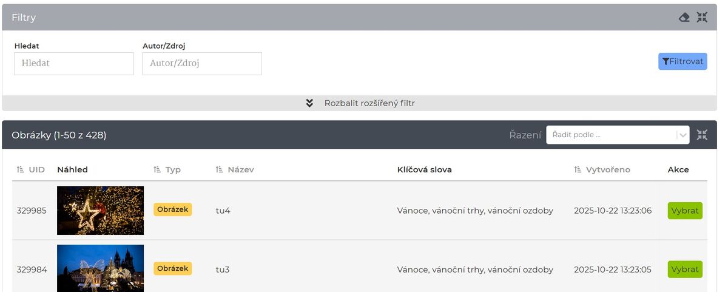Collapse the Obrázky panel
The width and height of the screenshot is (728, 292).
pos(702,135)
